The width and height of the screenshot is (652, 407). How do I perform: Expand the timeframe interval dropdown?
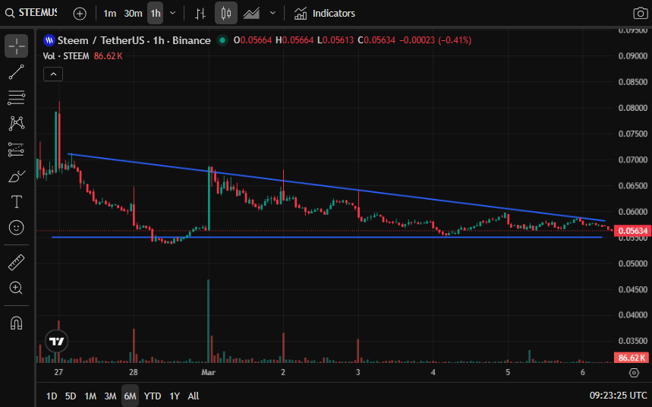click(x=172, y=14)
